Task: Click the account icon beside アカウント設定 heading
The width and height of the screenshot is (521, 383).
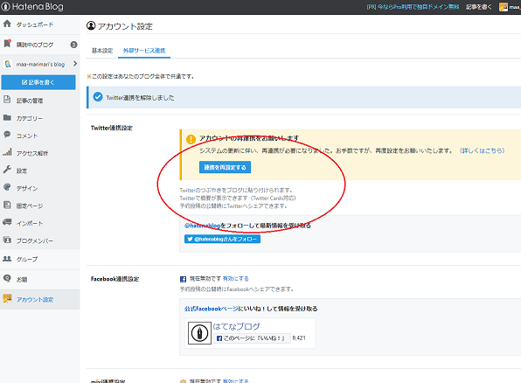Action: (91, 25)
